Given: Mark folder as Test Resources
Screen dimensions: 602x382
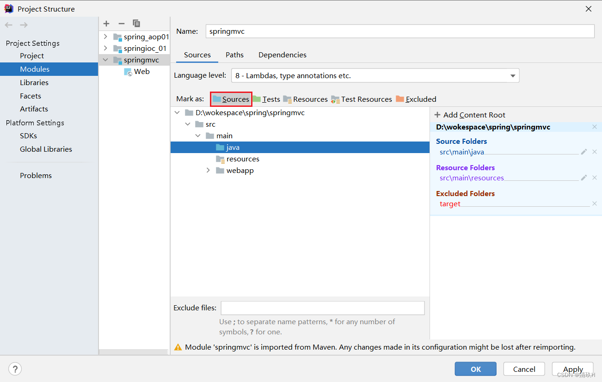Looking at the screenshot, I should point(362,99).
